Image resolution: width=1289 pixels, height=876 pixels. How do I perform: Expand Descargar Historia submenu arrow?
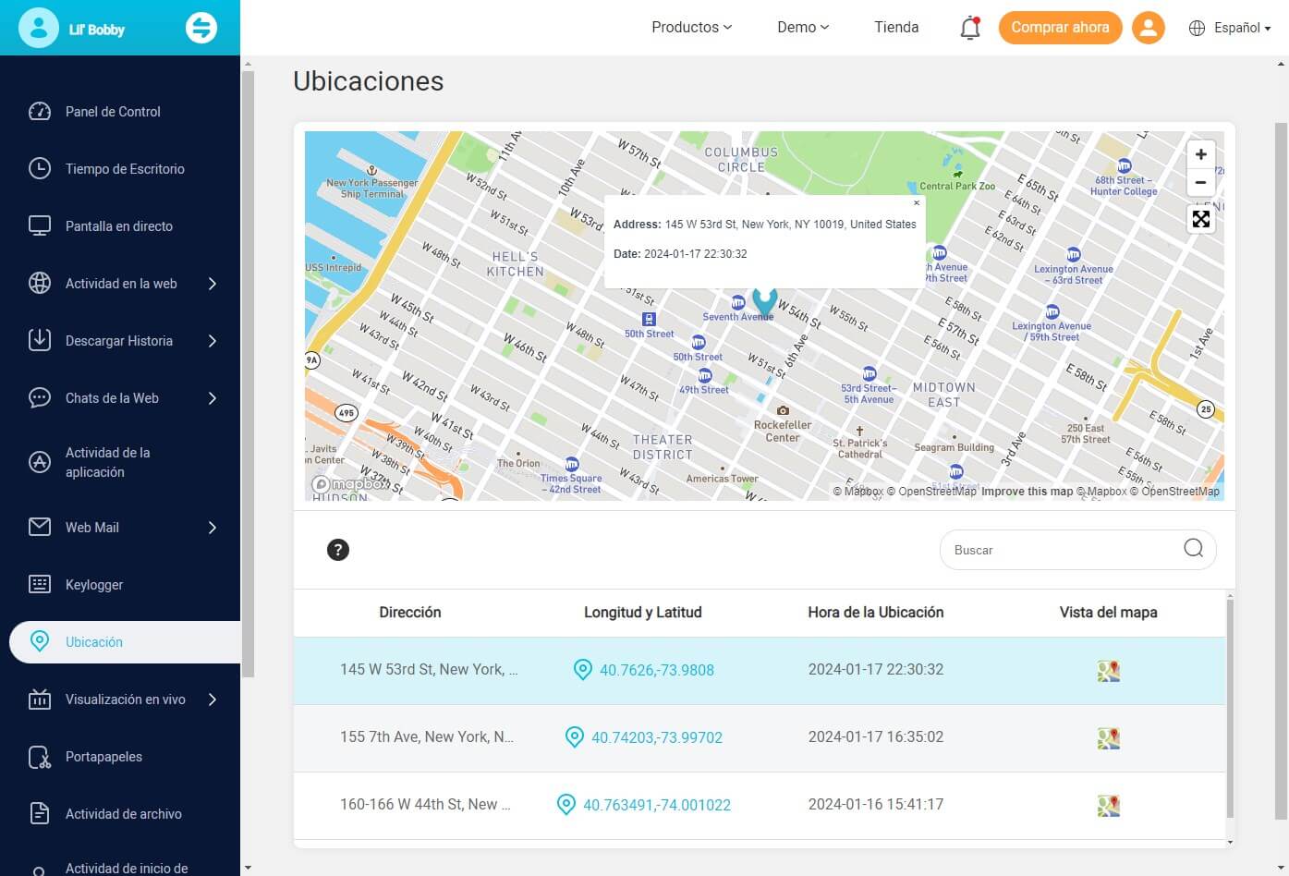[x=213, y=341]
